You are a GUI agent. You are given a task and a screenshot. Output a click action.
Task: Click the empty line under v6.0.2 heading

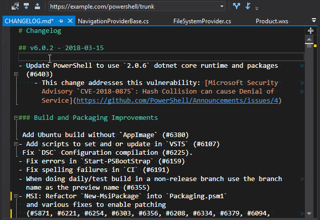coord(161,57)
